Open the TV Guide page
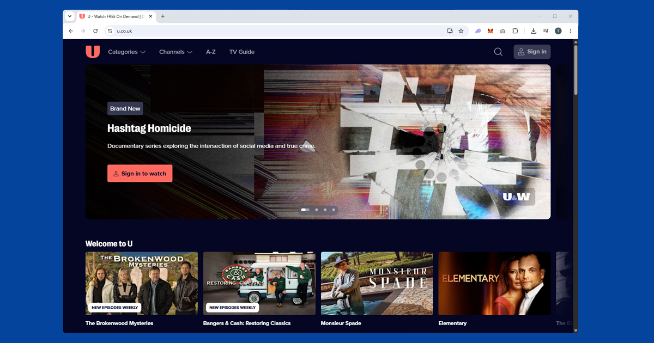654x343 pixels. [x=242, y=52]
